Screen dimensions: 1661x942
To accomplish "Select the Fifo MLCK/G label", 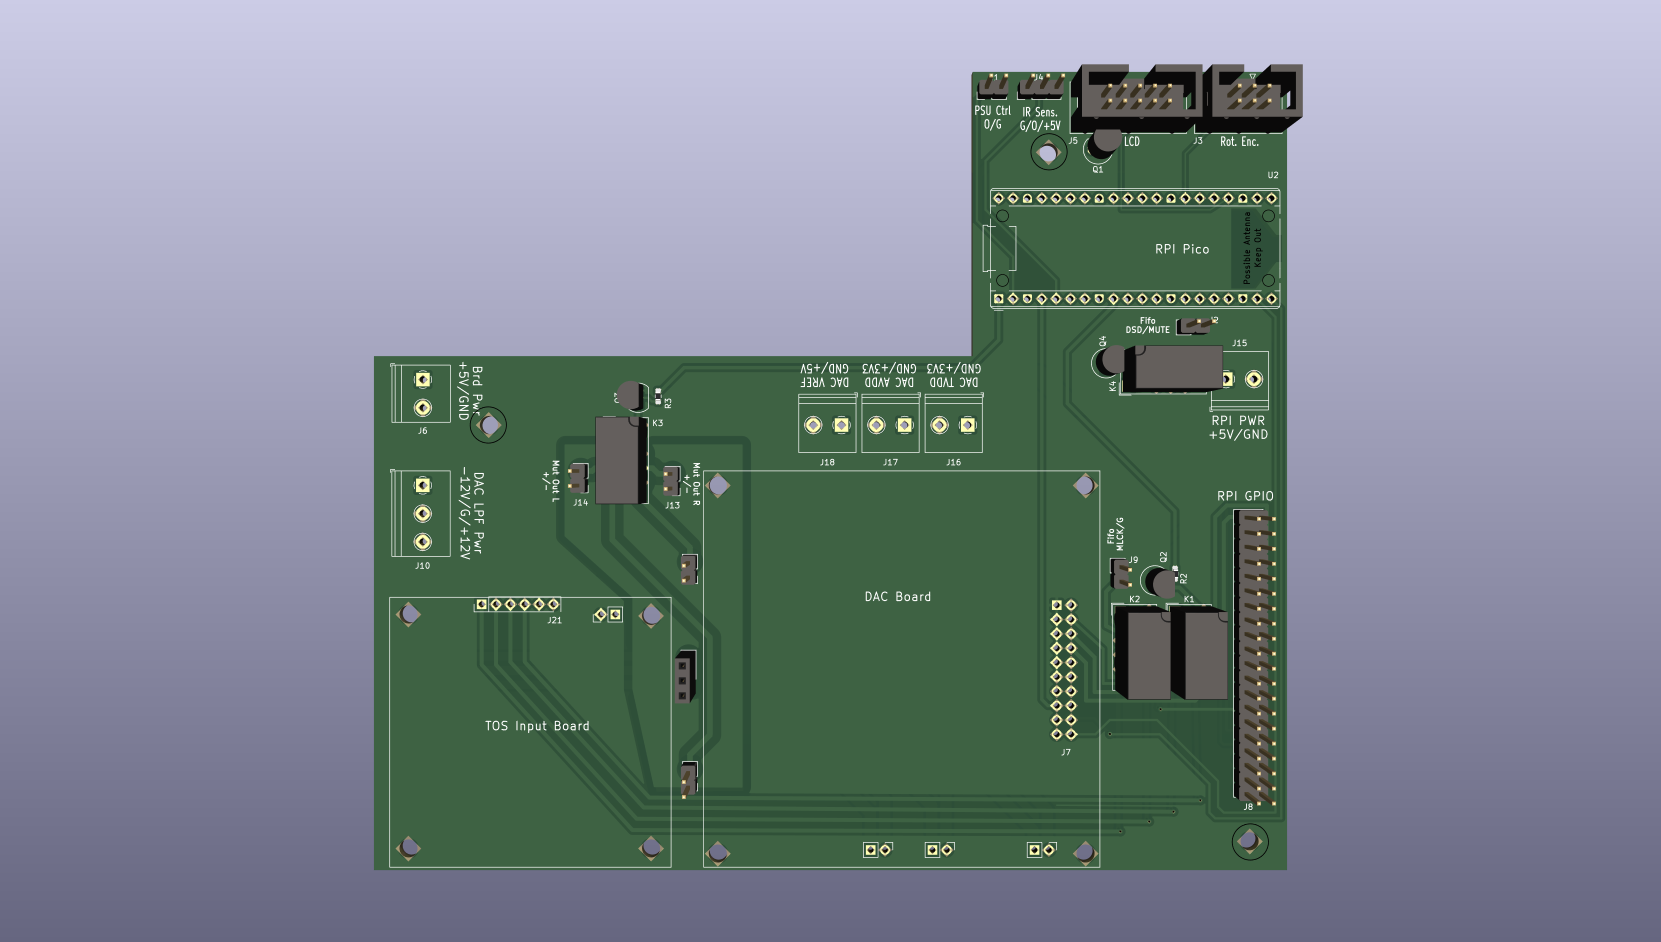I will pyautogui.click(x=1115, y=534).
